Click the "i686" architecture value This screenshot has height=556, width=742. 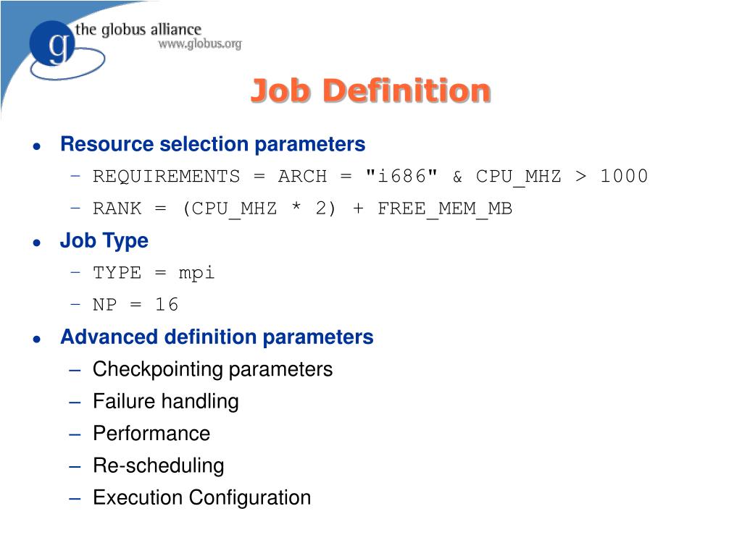[x=401, y=177]
